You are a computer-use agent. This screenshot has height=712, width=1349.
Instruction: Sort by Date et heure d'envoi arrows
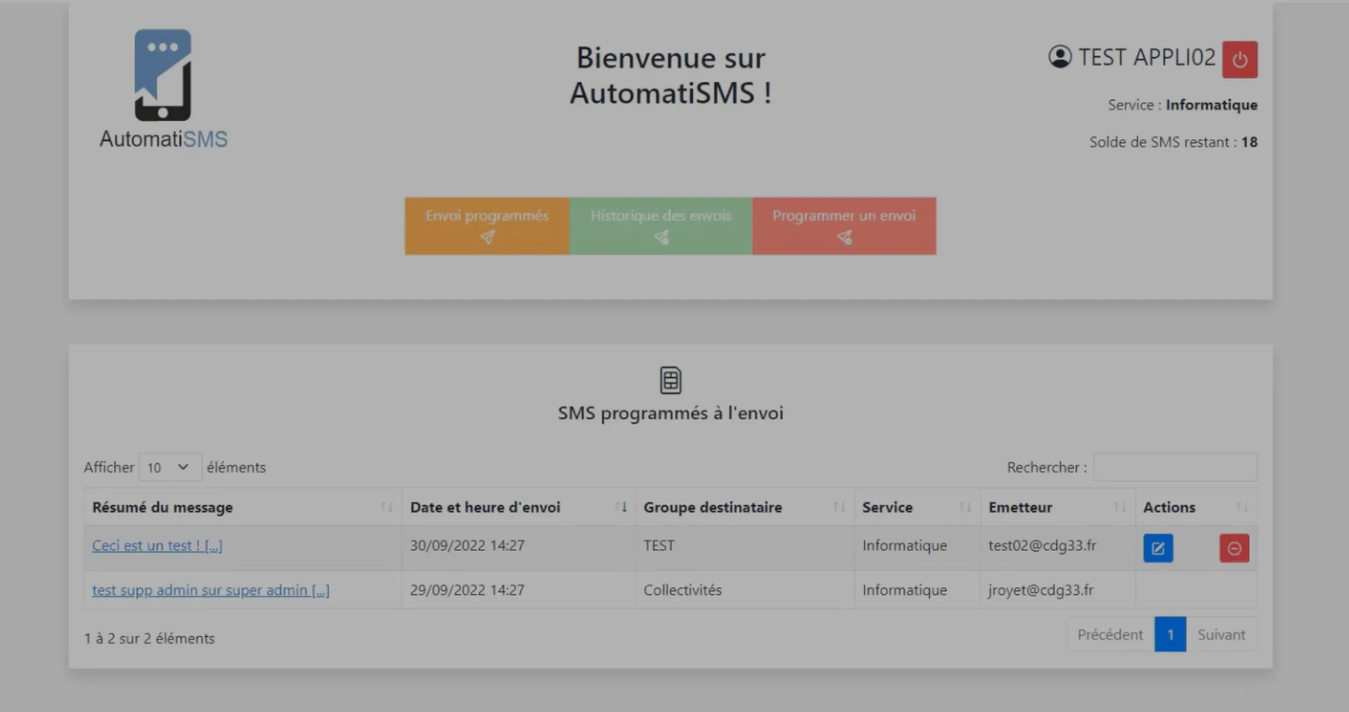coord(621,508)
